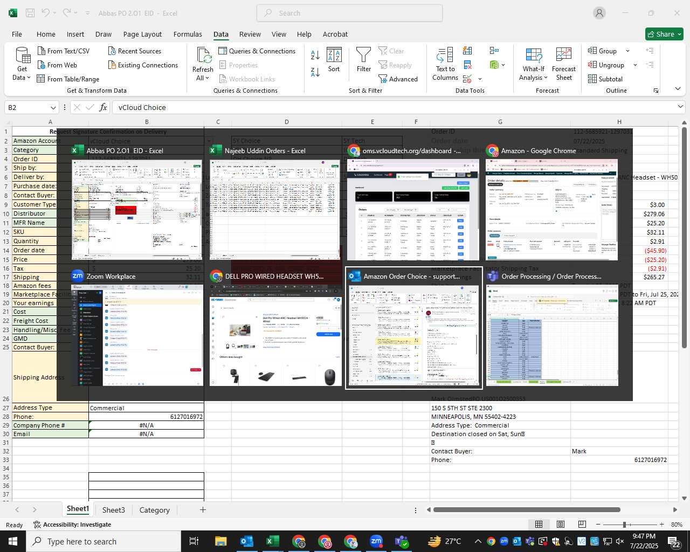Switch to Zoom Workplace window
Screen dimensions: 690x552
point(137,328)
